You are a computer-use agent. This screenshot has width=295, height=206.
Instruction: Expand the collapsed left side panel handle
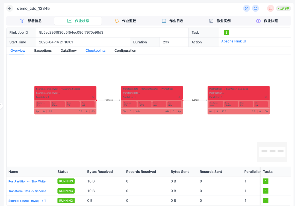pyautogui.click(x=1, y=106)
